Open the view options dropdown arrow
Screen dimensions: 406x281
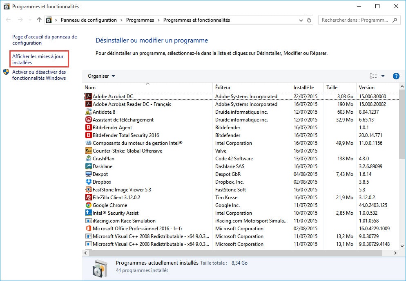[383, 76]
